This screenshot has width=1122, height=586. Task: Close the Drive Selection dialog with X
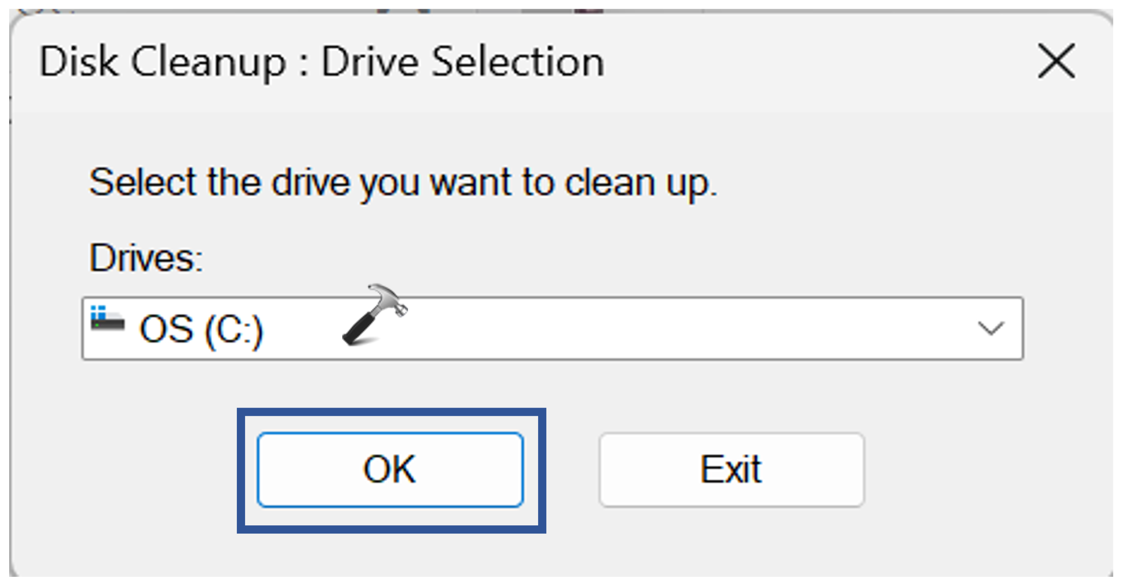click(x=1056, y=61)
